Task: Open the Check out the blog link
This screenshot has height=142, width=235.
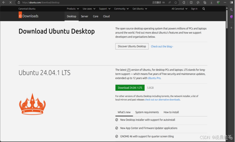Action: tap(162, 47)
